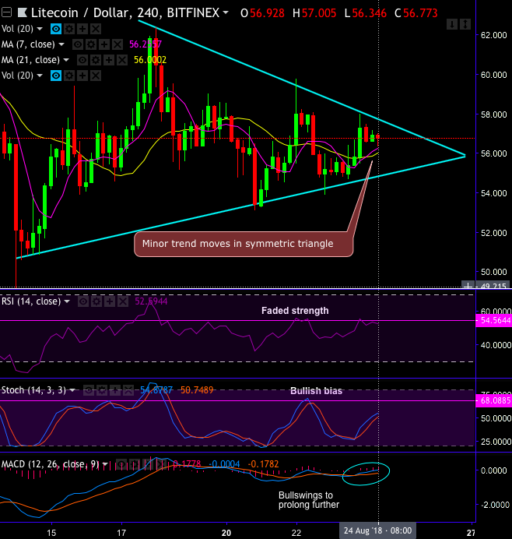Toggle visibility eye for RSI (14, close)
Viewport: 512px width, 539px height.
pos(83,301)
